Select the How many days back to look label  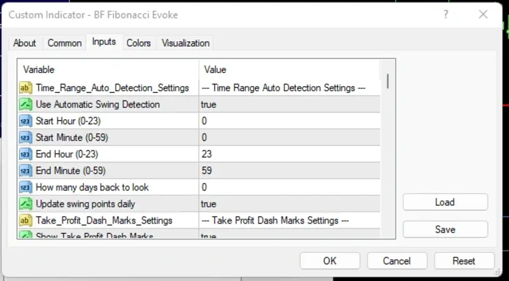[92, 187]
